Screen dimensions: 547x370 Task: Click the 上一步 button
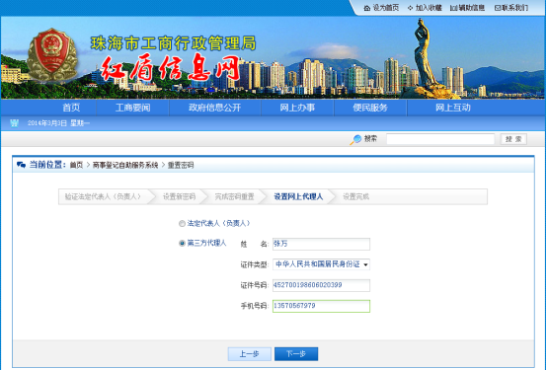[250, 354]
